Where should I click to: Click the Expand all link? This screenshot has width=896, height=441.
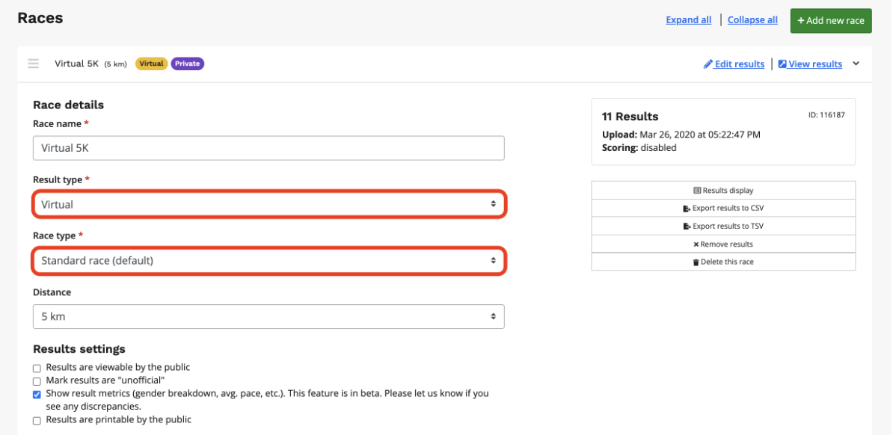pos(688,20)
